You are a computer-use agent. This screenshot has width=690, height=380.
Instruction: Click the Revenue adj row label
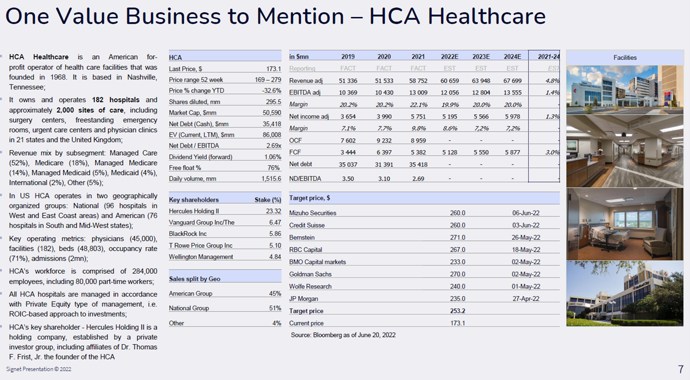305,81
